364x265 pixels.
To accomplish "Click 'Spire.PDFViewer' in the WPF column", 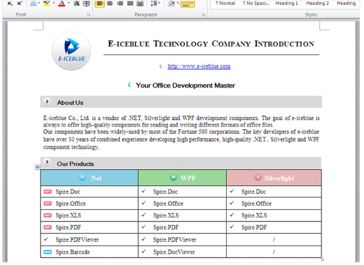I will click(175, 240).
